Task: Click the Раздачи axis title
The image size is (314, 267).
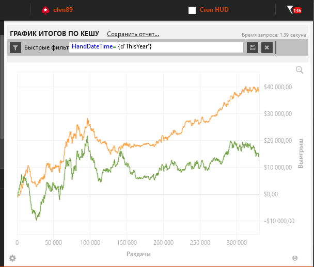Action: (138, 254)
